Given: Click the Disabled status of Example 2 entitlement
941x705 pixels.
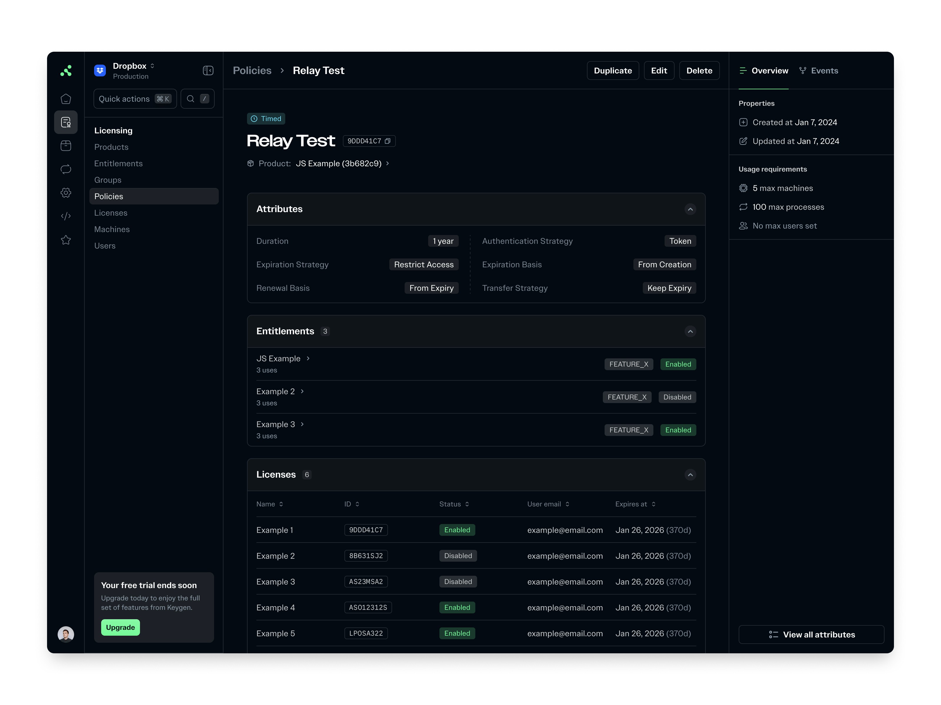Looking at the screenshot, I should pyautogui.click(x=677, y=397).
